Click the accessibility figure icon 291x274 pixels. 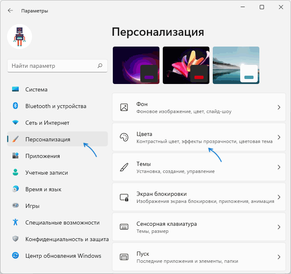pos(15,222)
